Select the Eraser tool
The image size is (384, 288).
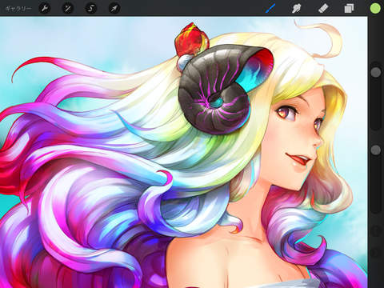tap(323, 8)
